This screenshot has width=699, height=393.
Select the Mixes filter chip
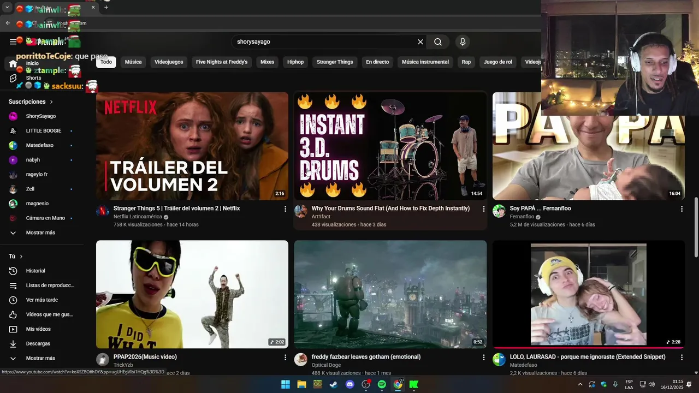(x=267, y=62)
